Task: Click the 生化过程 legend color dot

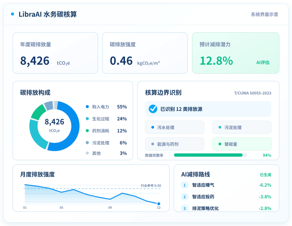Action: (87, 119)
